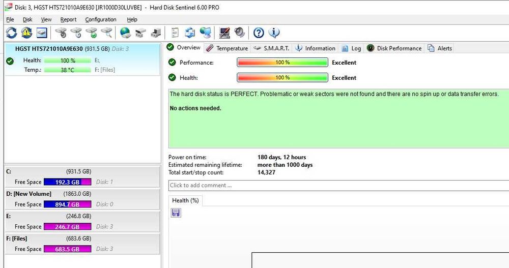This screenshot has width=509, height=268.
Task: Click the green status check in disk list
Action: coord(10,61)
